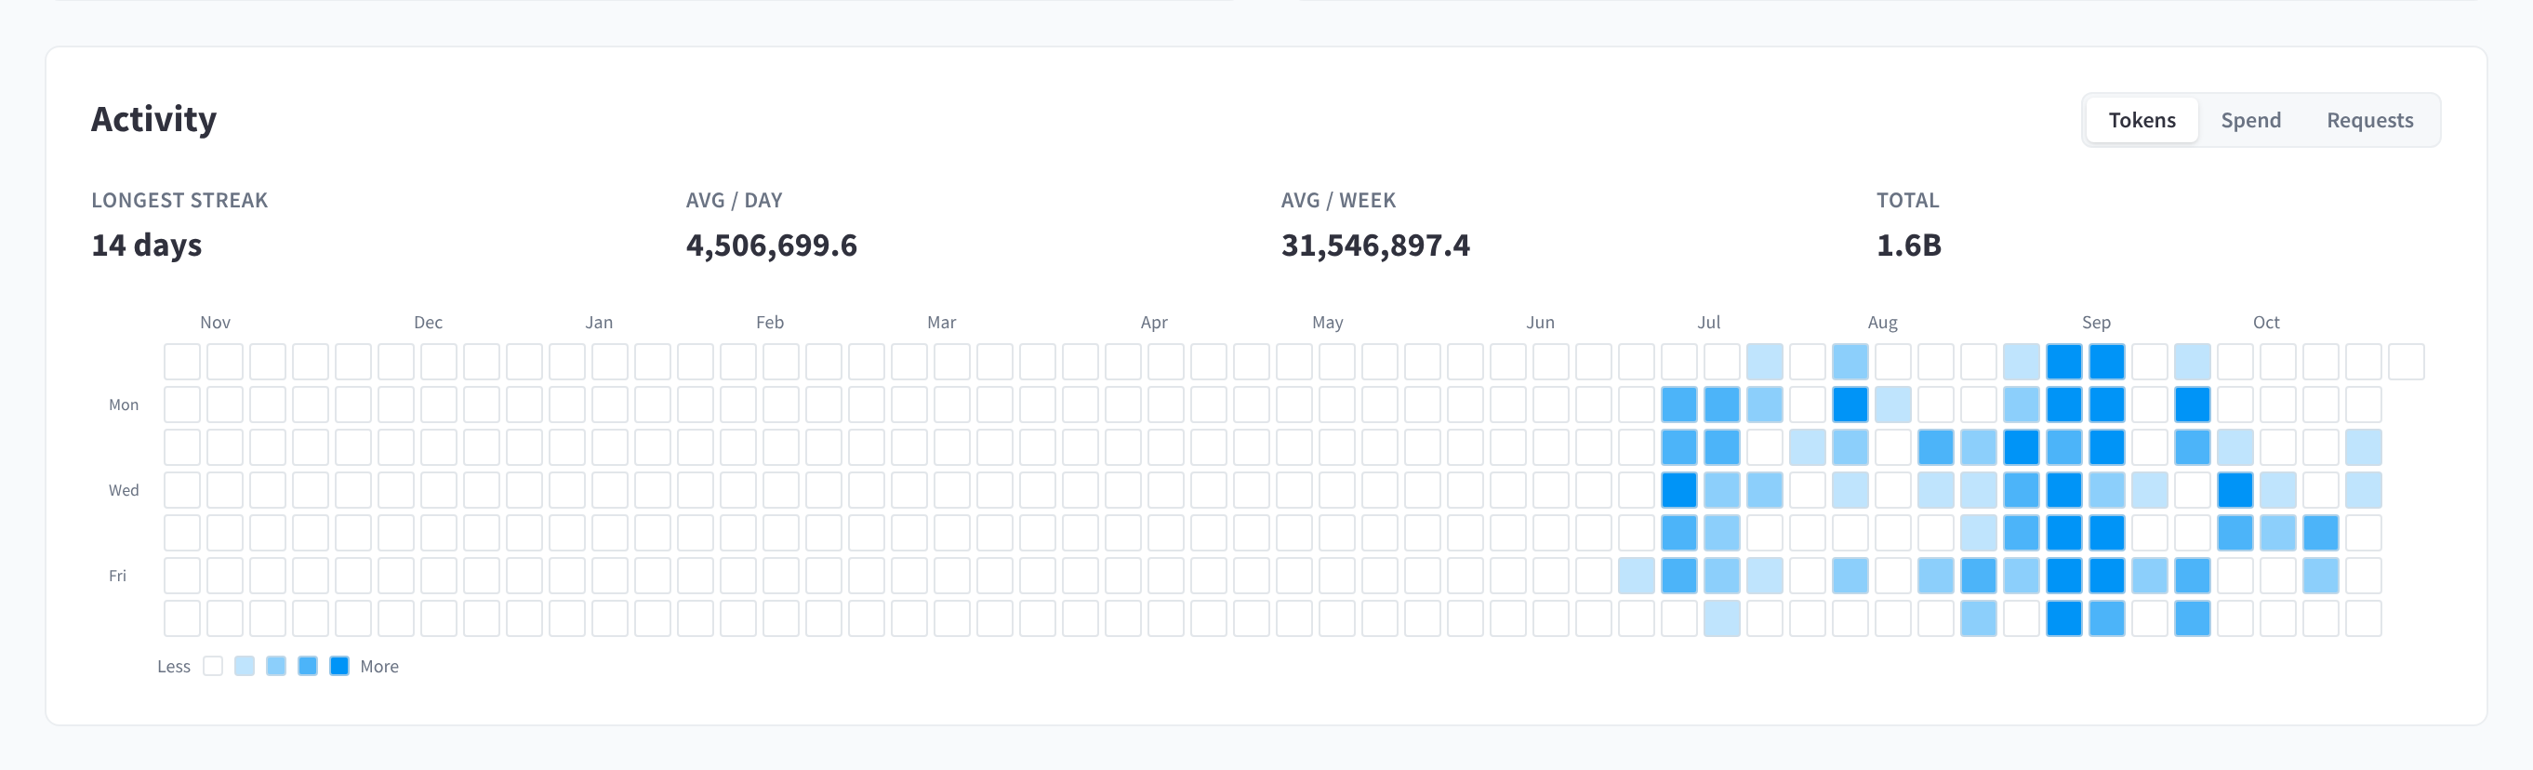Select the fourth legend swatch, second darkest blue

(x=308, y=666)
